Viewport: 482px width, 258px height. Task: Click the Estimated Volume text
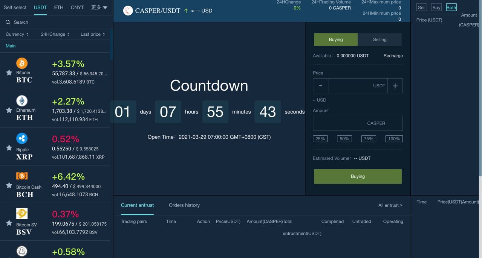click(342, 158)
